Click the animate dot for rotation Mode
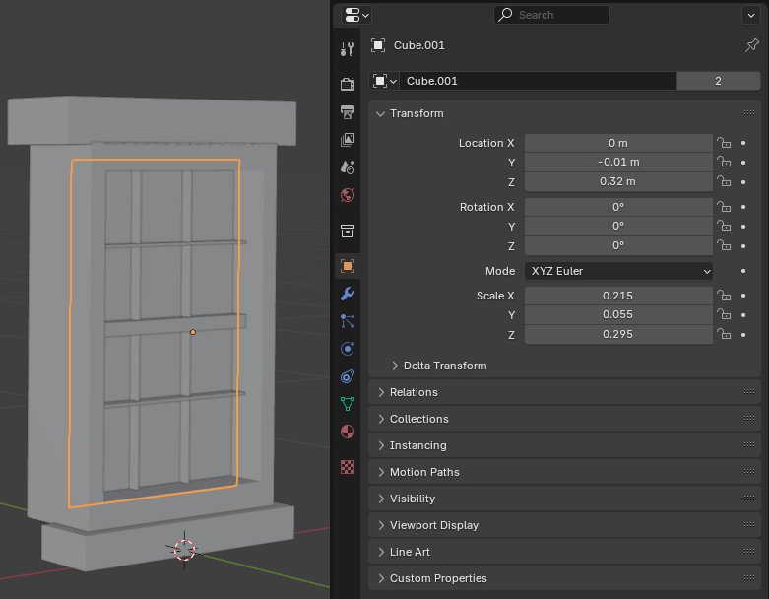 coord(743,271)
